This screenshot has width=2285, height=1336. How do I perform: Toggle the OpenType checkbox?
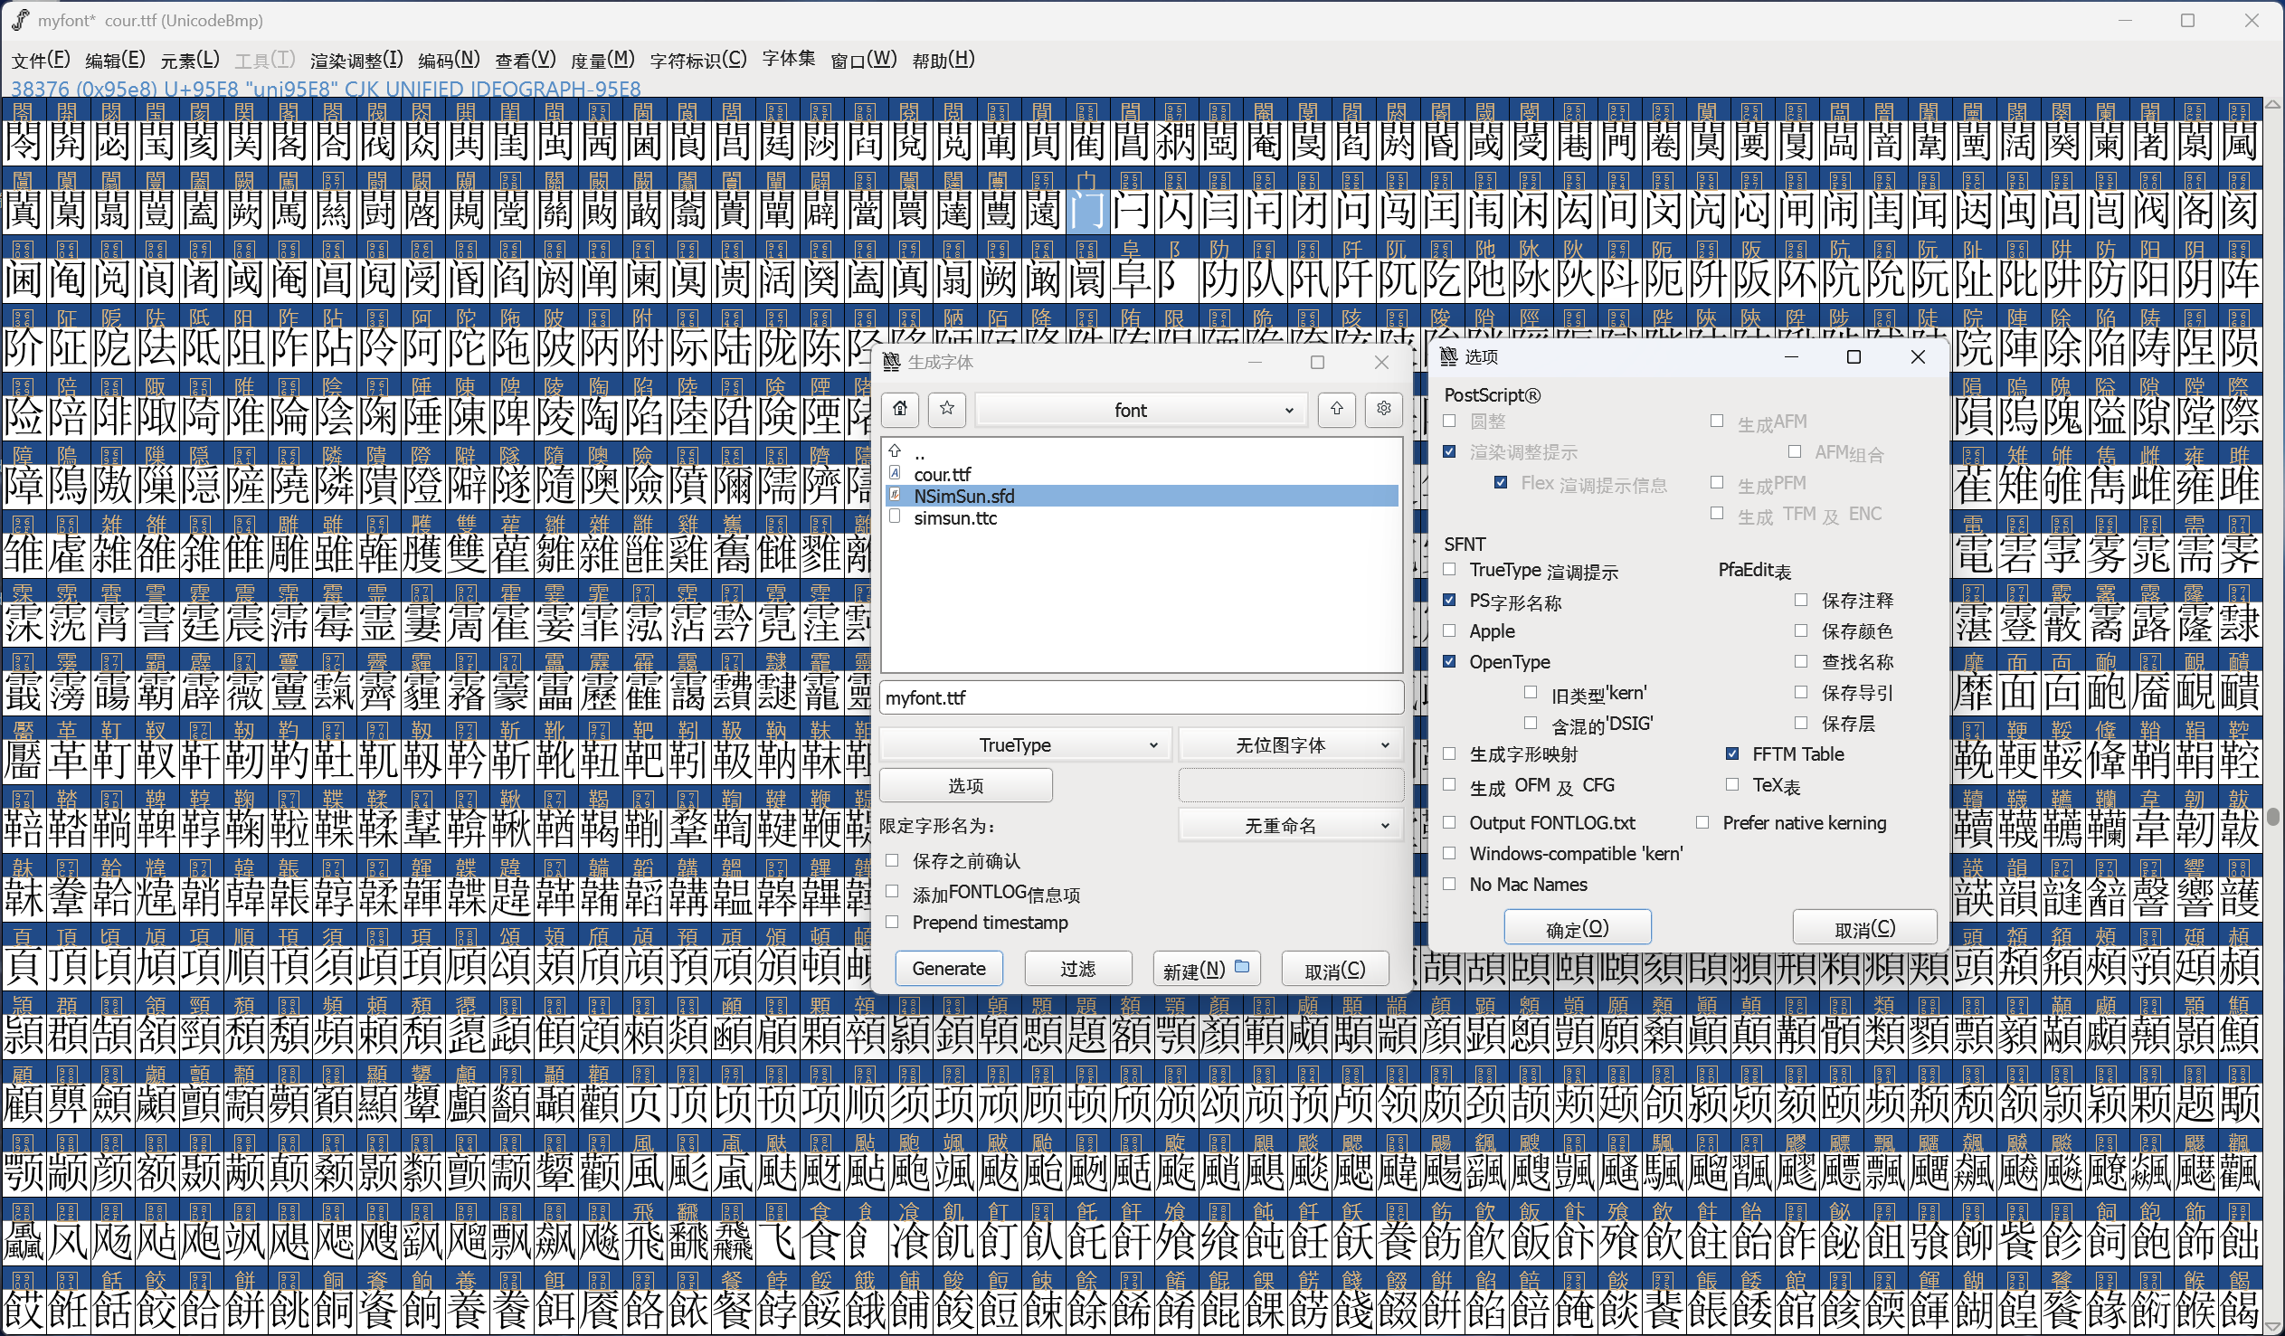tap(1449, 662)
